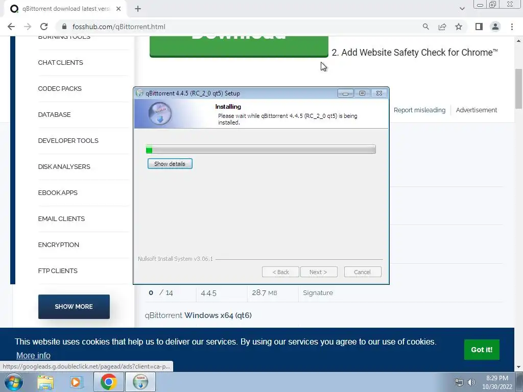523x392 pixels.
Task: Open the Encryption category
Action: 58,244
